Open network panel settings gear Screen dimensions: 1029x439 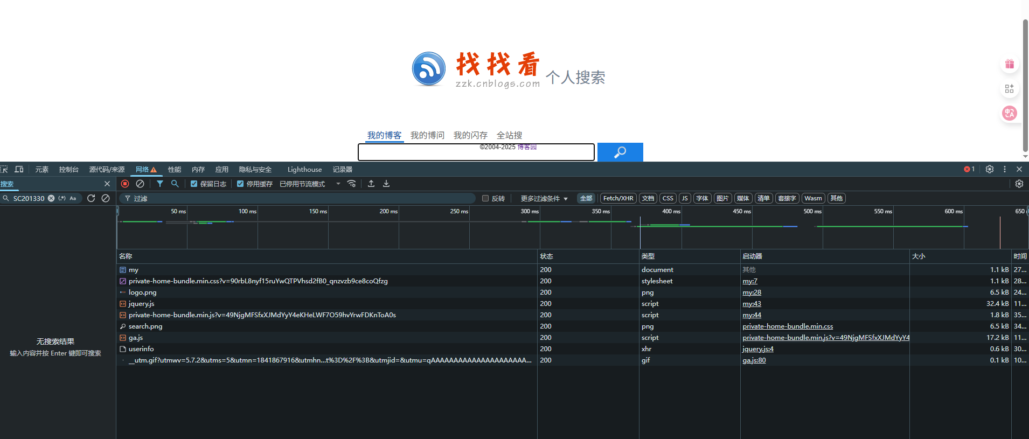pos(1019,184)
